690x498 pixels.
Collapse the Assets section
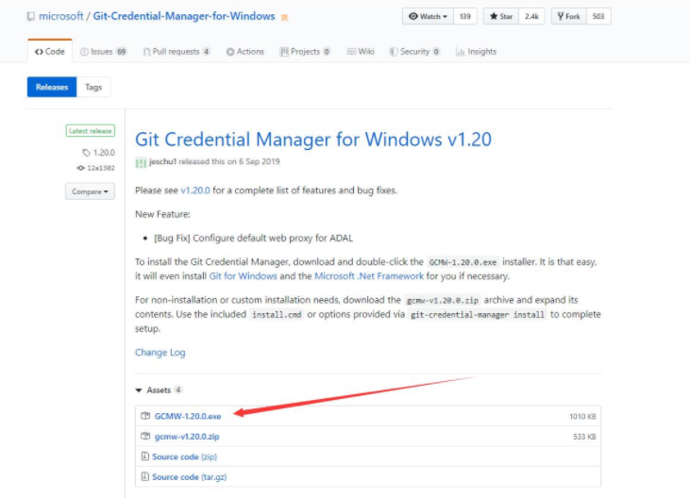pos(154,390)
